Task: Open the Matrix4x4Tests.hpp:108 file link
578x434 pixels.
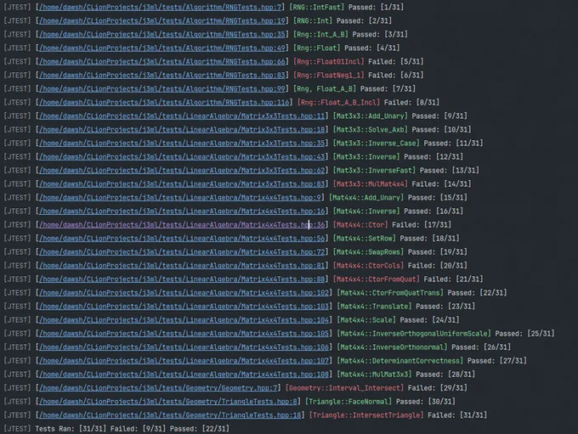Action: (184, 375)
